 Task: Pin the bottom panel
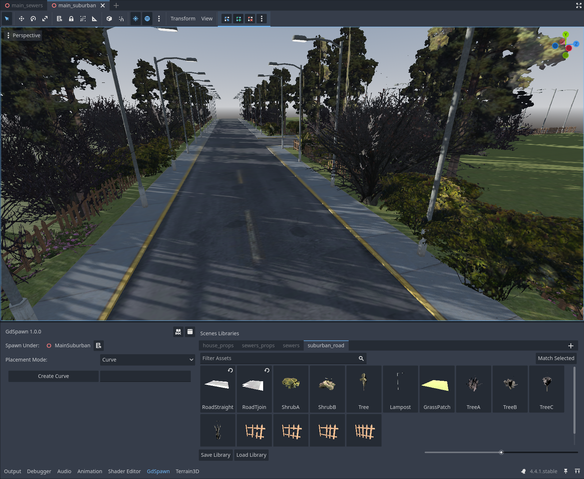[x=566, y=471]
